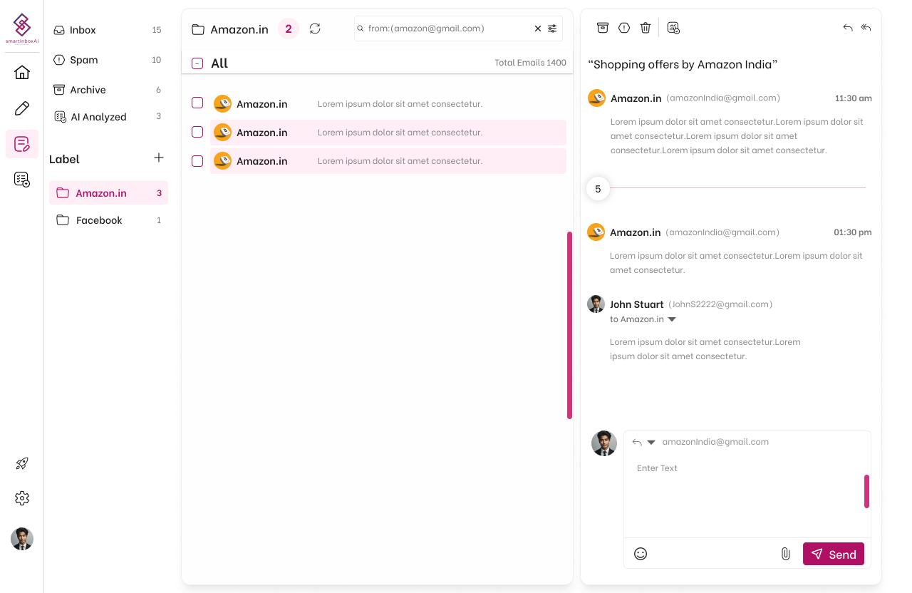The width and height of the screenshot is (912, 593).
Task: Click the refresh icon beside Amazon.in
Action: (x=315, y=29)
